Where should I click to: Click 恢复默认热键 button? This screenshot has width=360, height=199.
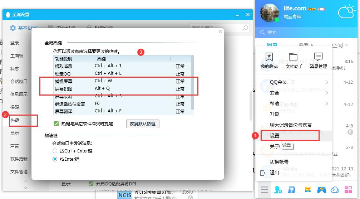pos(143,123)
